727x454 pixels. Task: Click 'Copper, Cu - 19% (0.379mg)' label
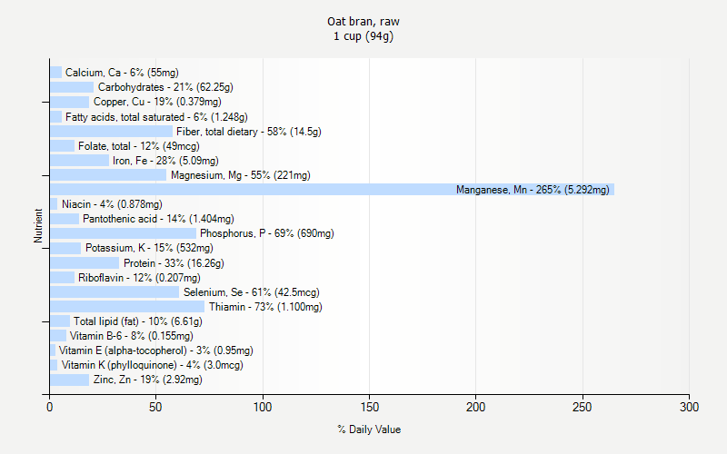pyautogui.click(x=157, y=102)
